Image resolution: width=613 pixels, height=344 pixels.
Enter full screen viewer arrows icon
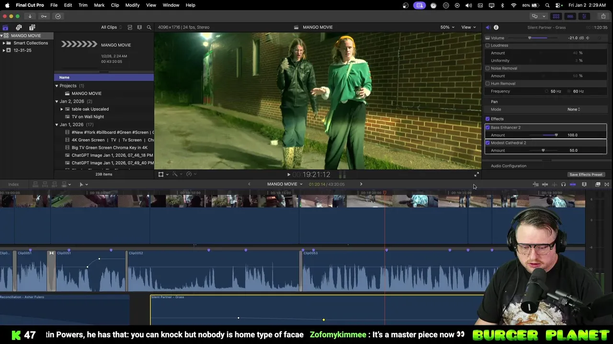click(x=477, y=175)
